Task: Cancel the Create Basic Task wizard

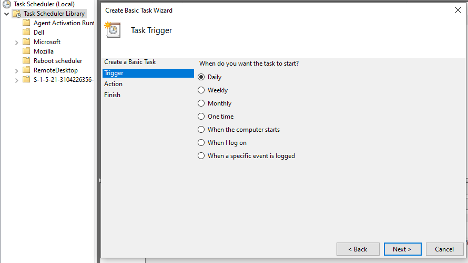Action: pyautogui.click(x=444, y=249)
